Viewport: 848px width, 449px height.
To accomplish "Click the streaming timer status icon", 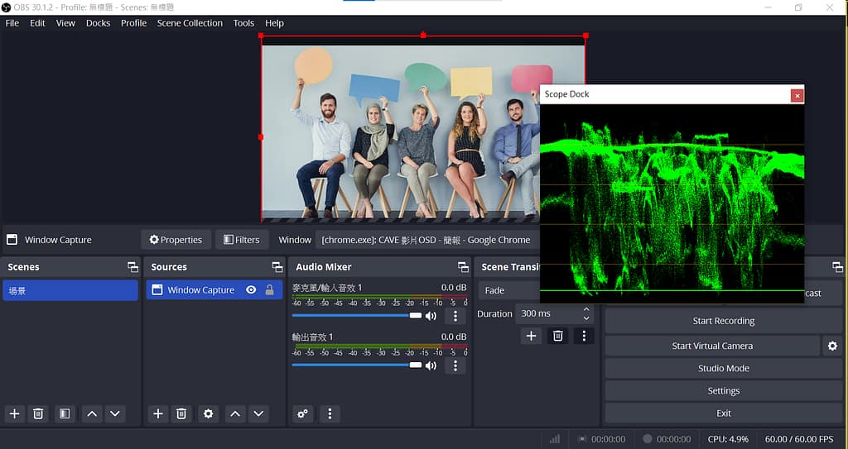I will click(x=582, y=439).
